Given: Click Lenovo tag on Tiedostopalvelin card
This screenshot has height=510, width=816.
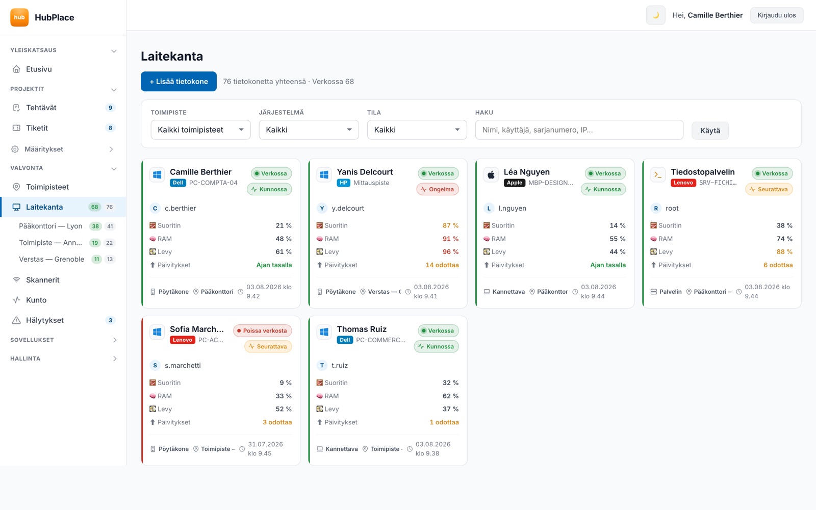Looking at the screenshot, I should 683,183.
